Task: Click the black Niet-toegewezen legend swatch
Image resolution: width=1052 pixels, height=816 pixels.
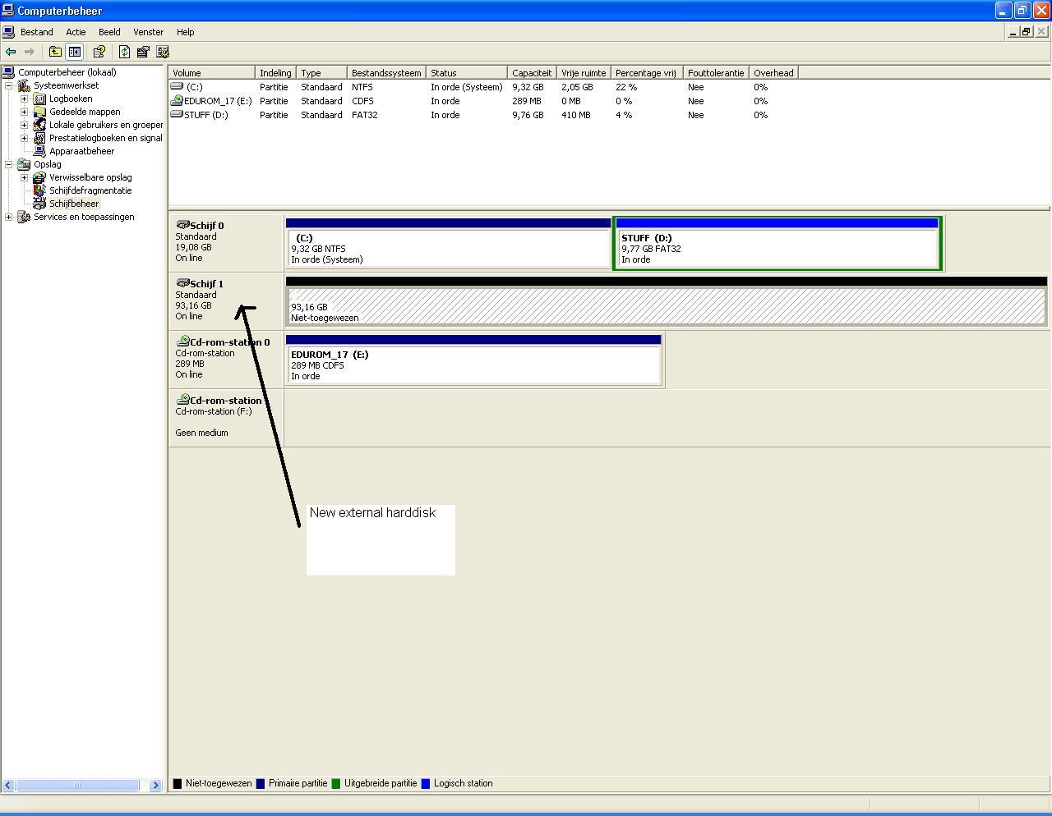Action: 178,783
